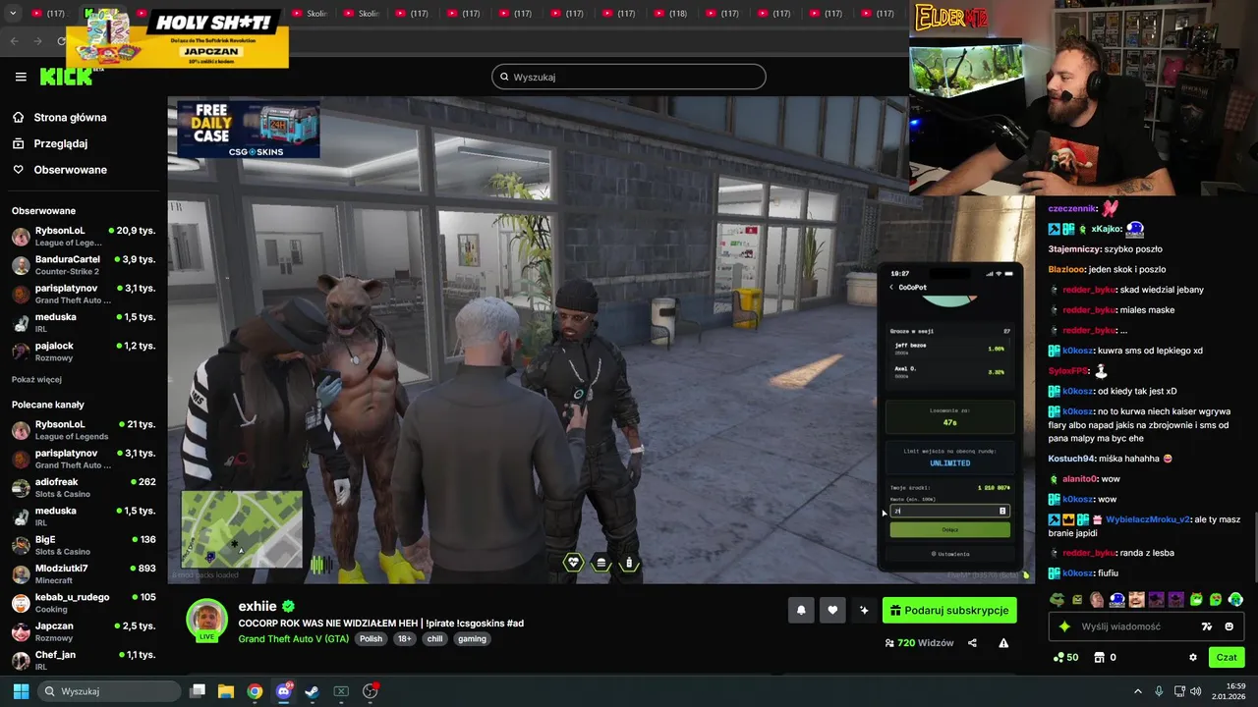The height and width of the screenshot is (707, 1258).
Task: Open Chef_jan recommended channel
Action: tap(83, 660)
